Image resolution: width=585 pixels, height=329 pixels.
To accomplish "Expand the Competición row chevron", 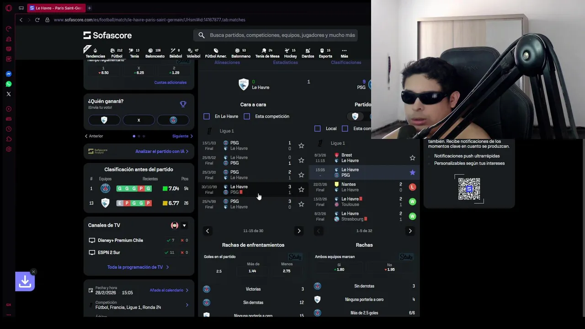I will click(x=187, y=305).
